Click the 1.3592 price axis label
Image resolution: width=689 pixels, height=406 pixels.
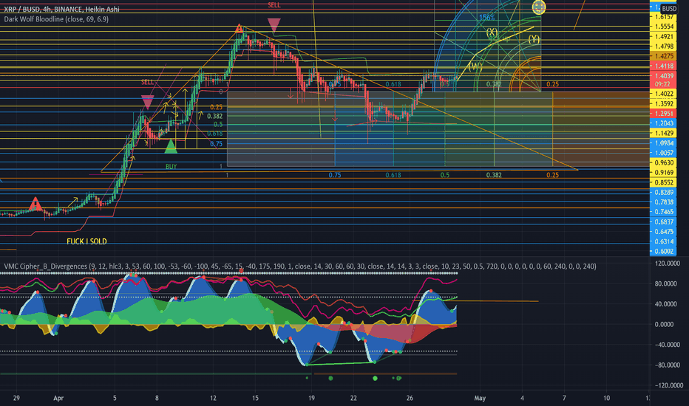pos(664,103)
